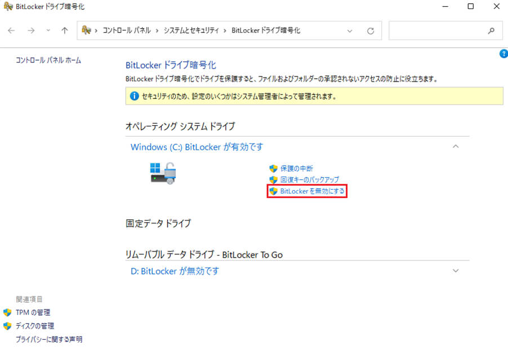Minimize the BitLocker window
The height and width of the screenshot is (351, 508).
coord(445,6)
